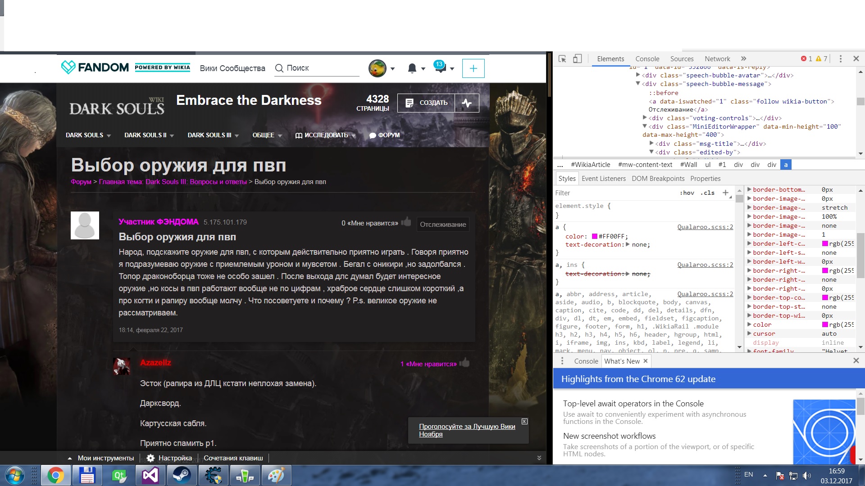The height and width of the screenshot is (486, 865).
Task: Switch to DevTools Console tab
Action: tap(647, 59)
